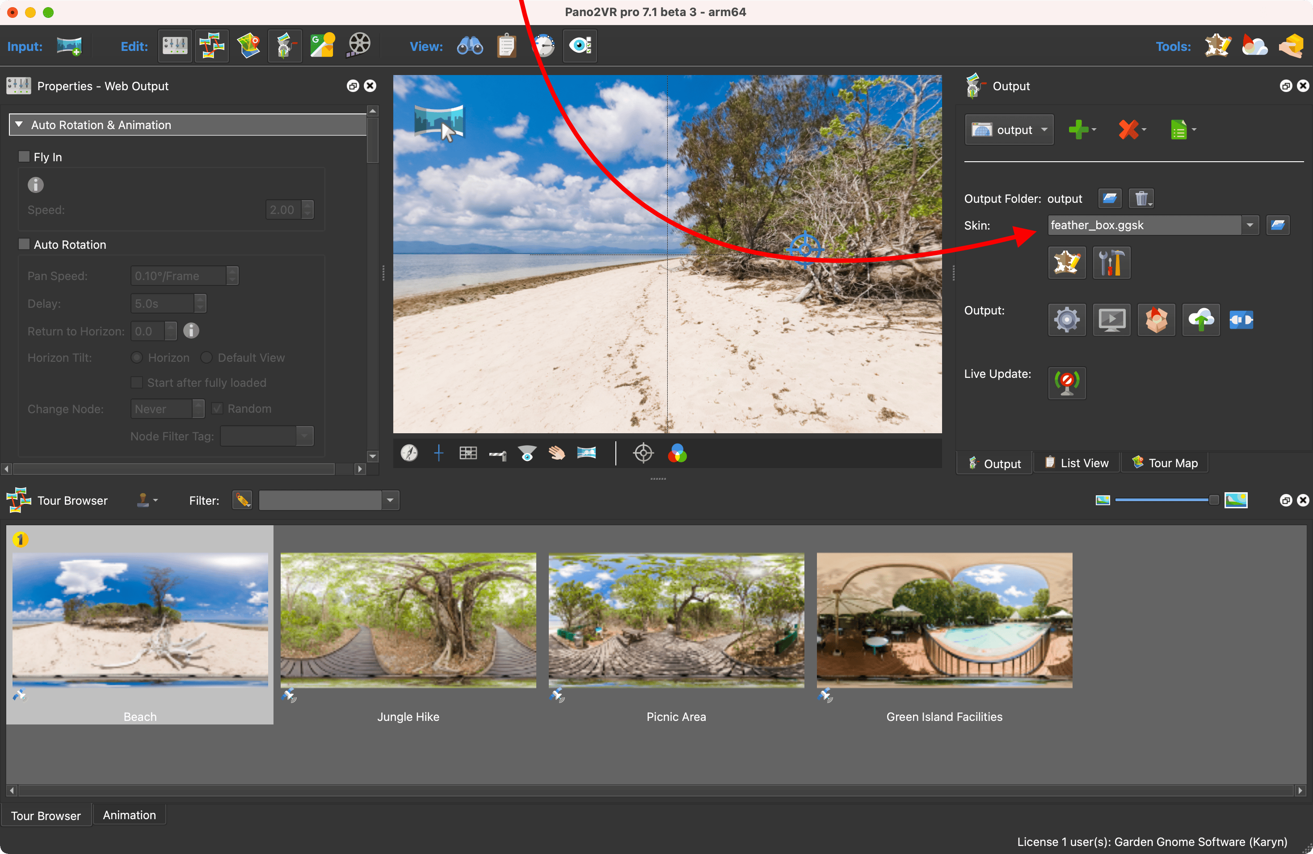Switch to the Animation tab

pyautogui.click(x=129, y=815)
